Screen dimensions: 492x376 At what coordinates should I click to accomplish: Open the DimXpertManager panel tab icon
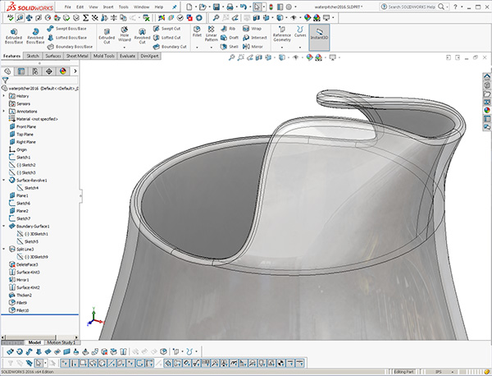(x=49, y=71)
